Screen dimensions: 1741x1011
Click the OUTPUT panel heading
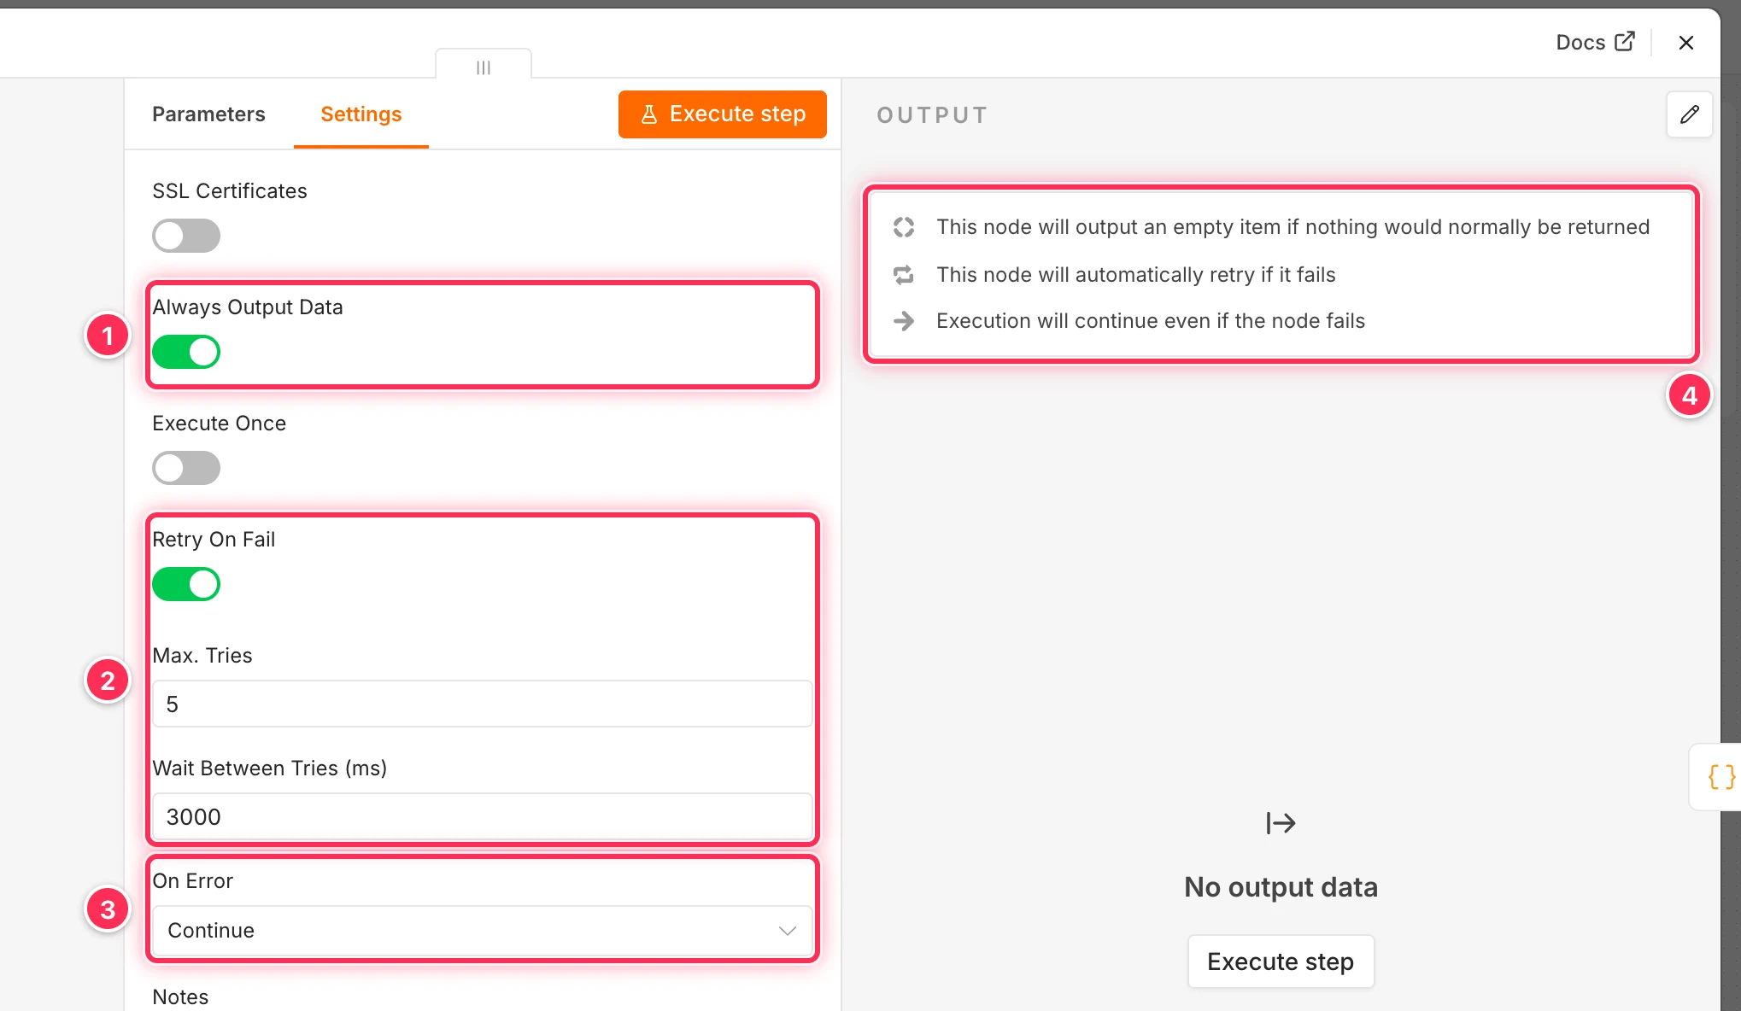[x=932, y=115]
